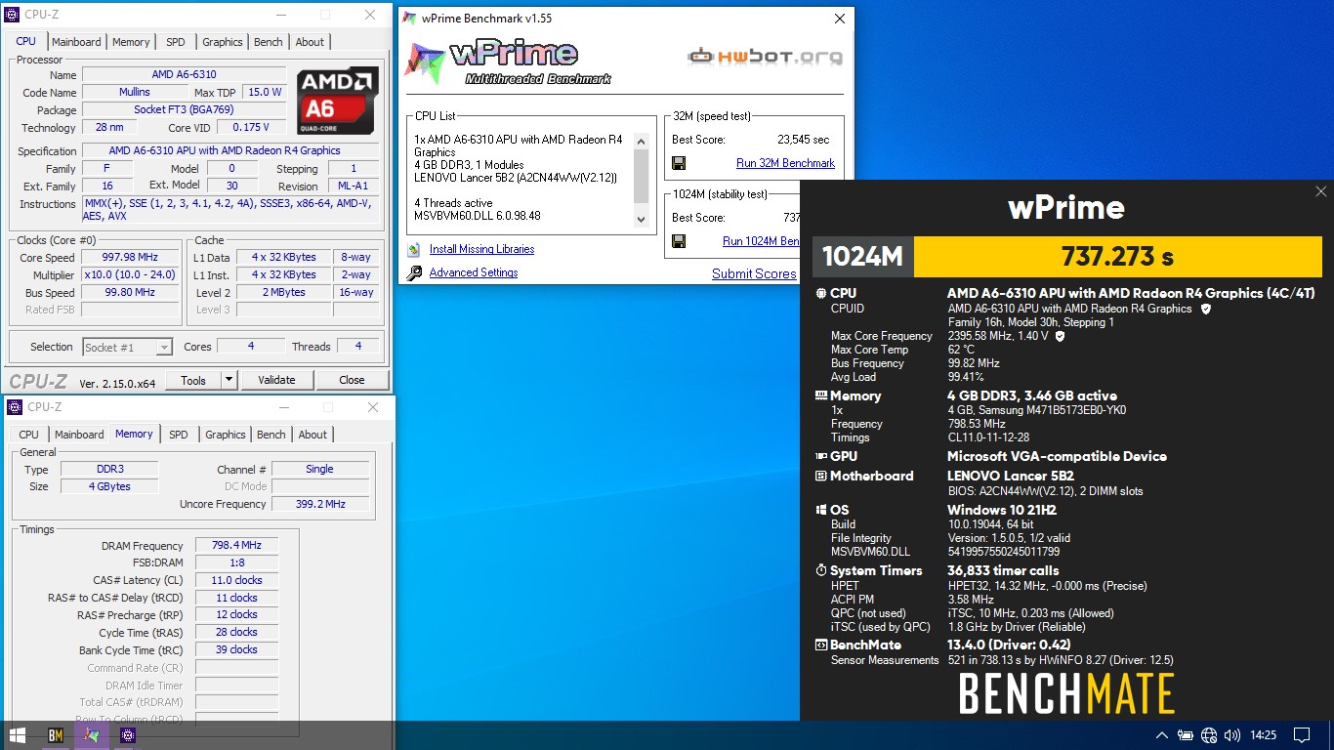The width and height of the screenshot is (1334, 750).
Task: Open BenchMate from the taskbar
Action: pos(56,735)
